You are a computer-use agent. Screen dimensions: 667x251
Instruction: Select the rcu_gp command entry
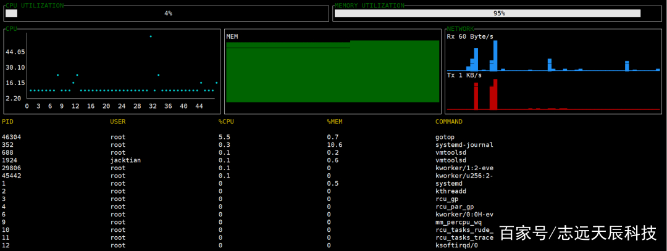(x=447, y=199)
